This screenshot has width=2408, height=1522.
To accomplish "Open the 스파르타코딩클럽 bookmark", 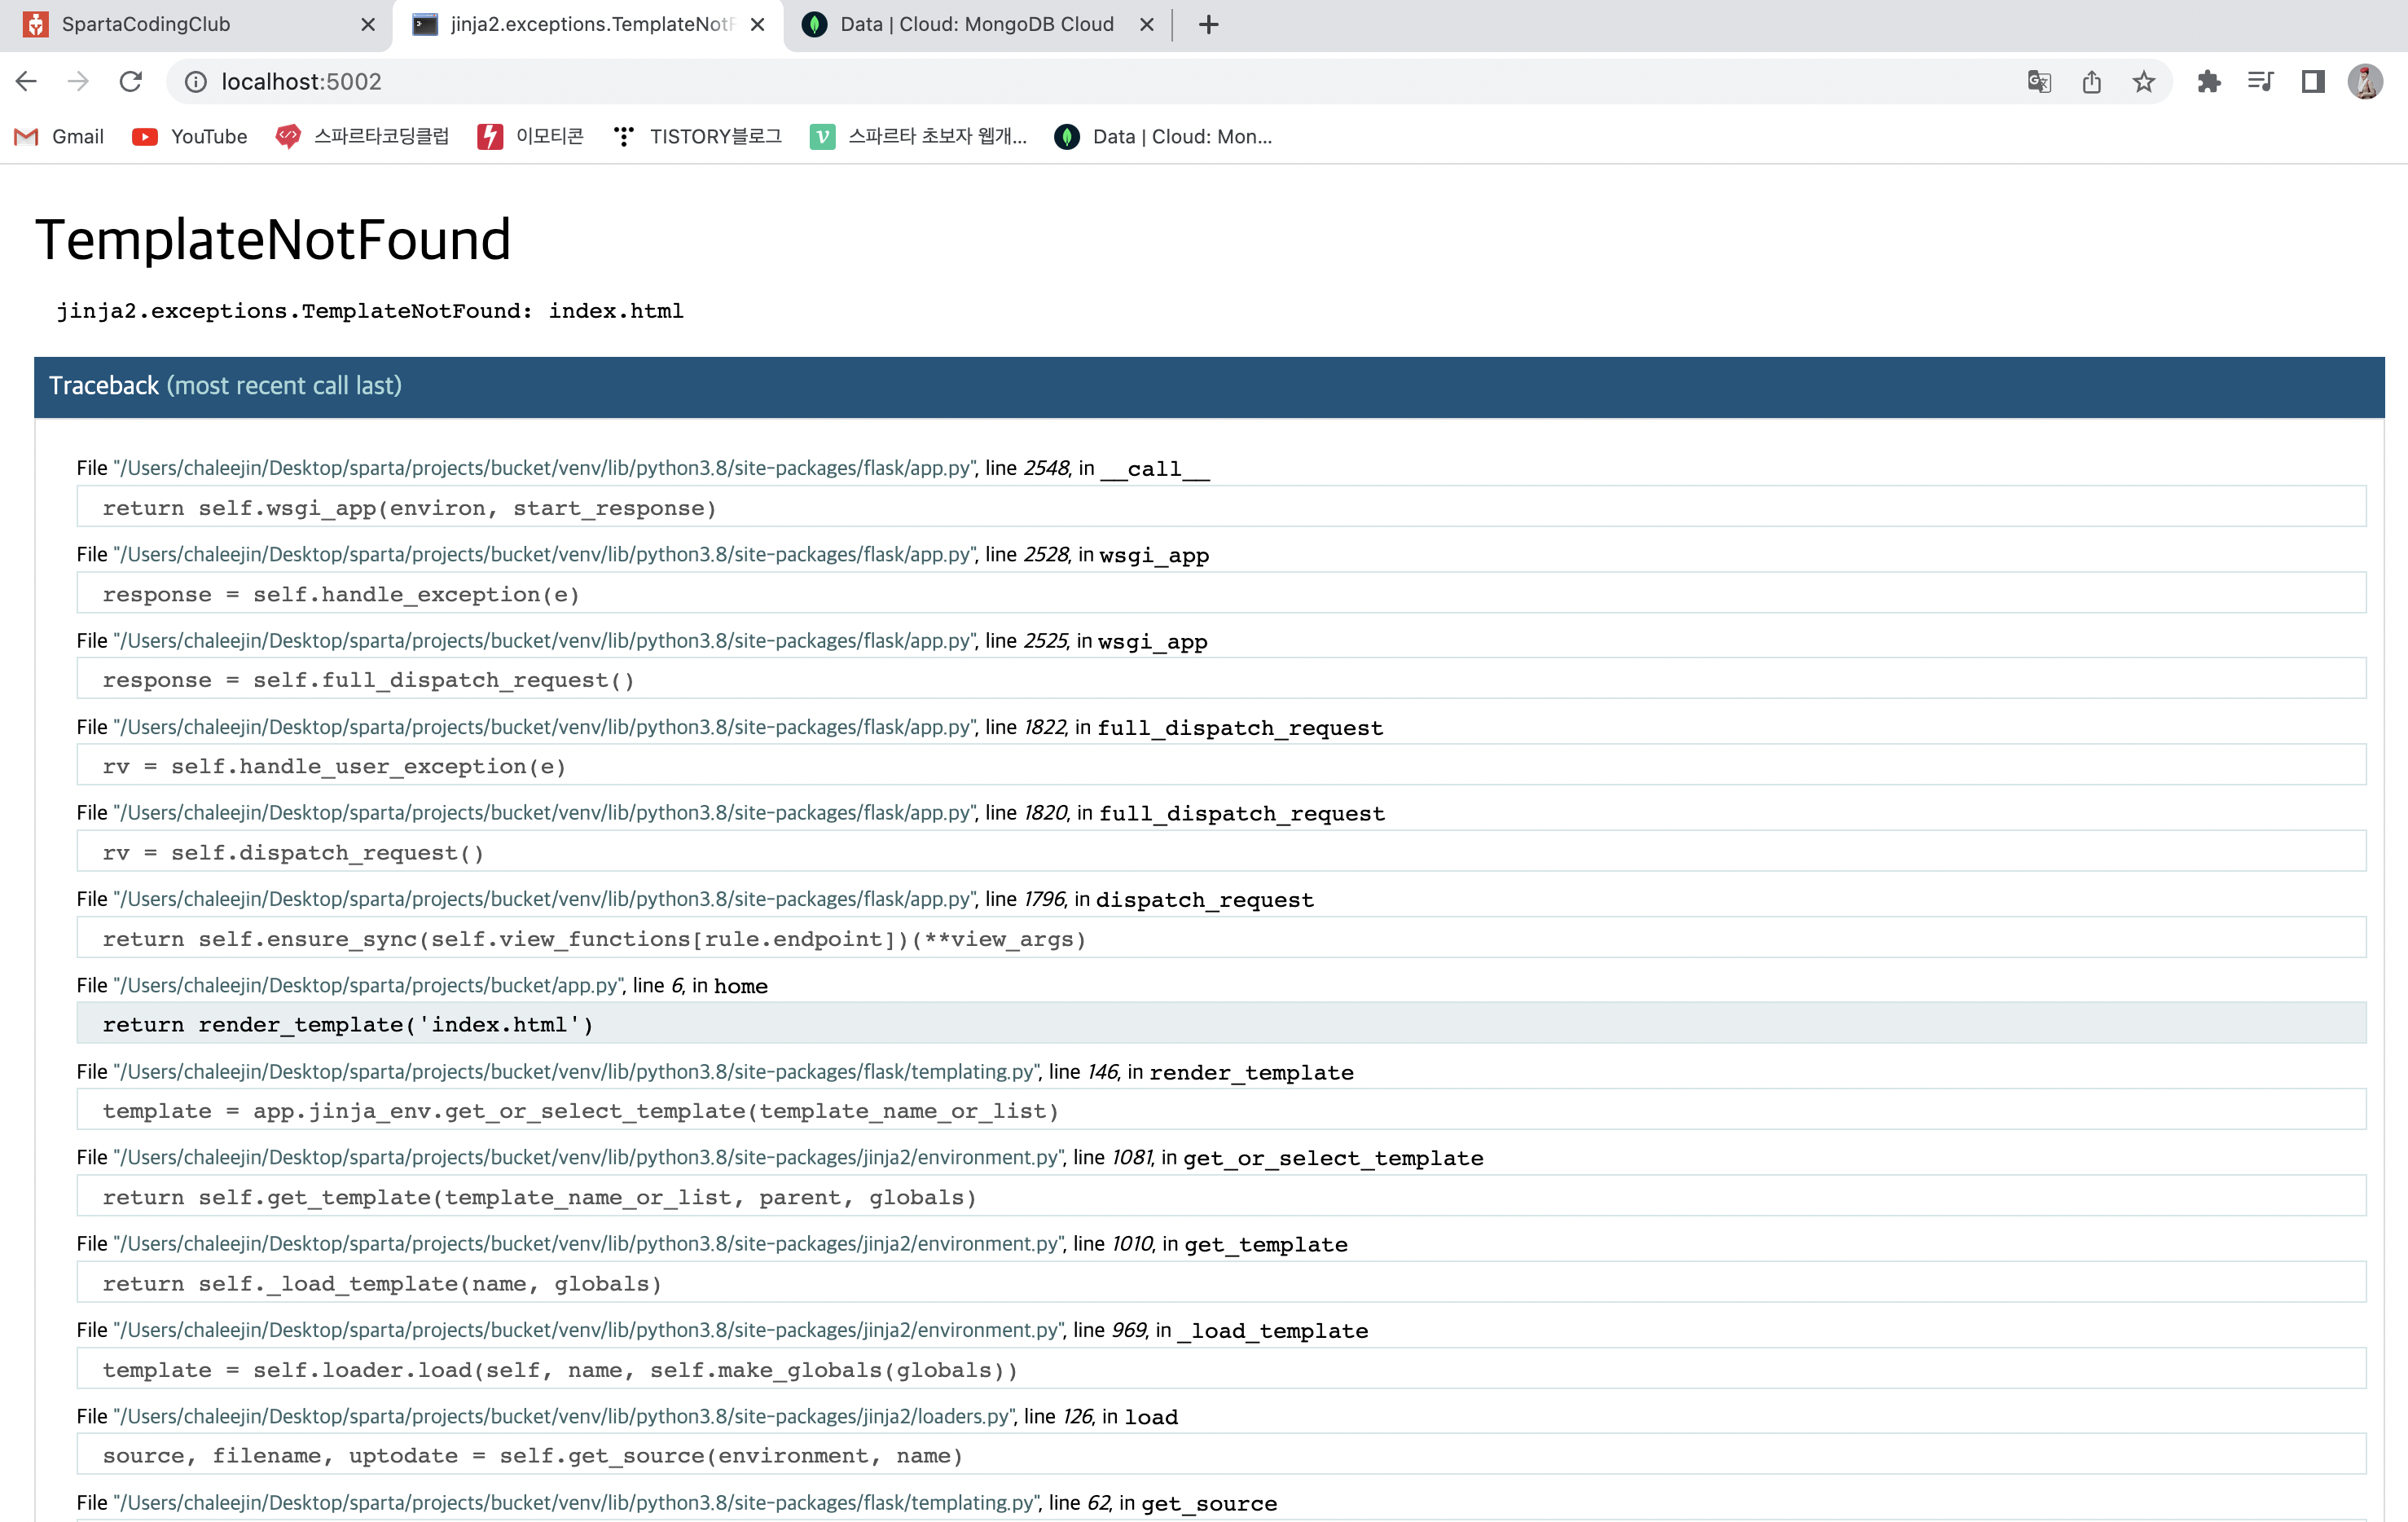I will pos(362,136).
